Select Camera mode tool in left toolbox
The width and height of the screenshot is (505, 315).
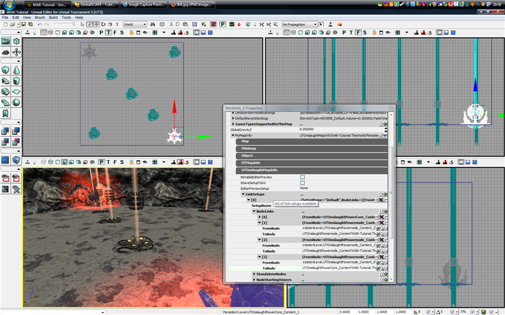point(5,41)
